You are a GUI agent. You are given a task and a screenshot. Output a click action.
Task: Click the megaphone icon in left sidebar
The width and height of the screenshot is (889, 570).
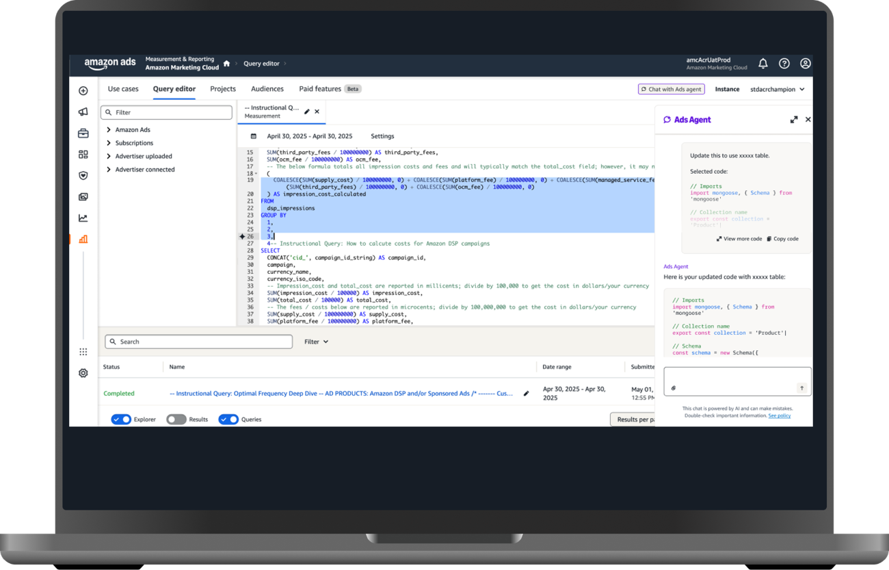pyautogui.click(x=83, y=112)
